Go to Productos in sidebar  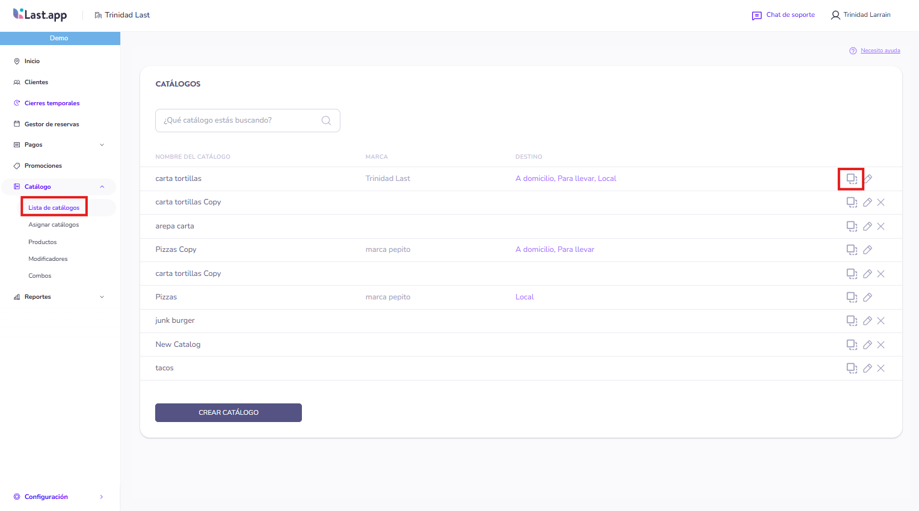coord(43,242)
